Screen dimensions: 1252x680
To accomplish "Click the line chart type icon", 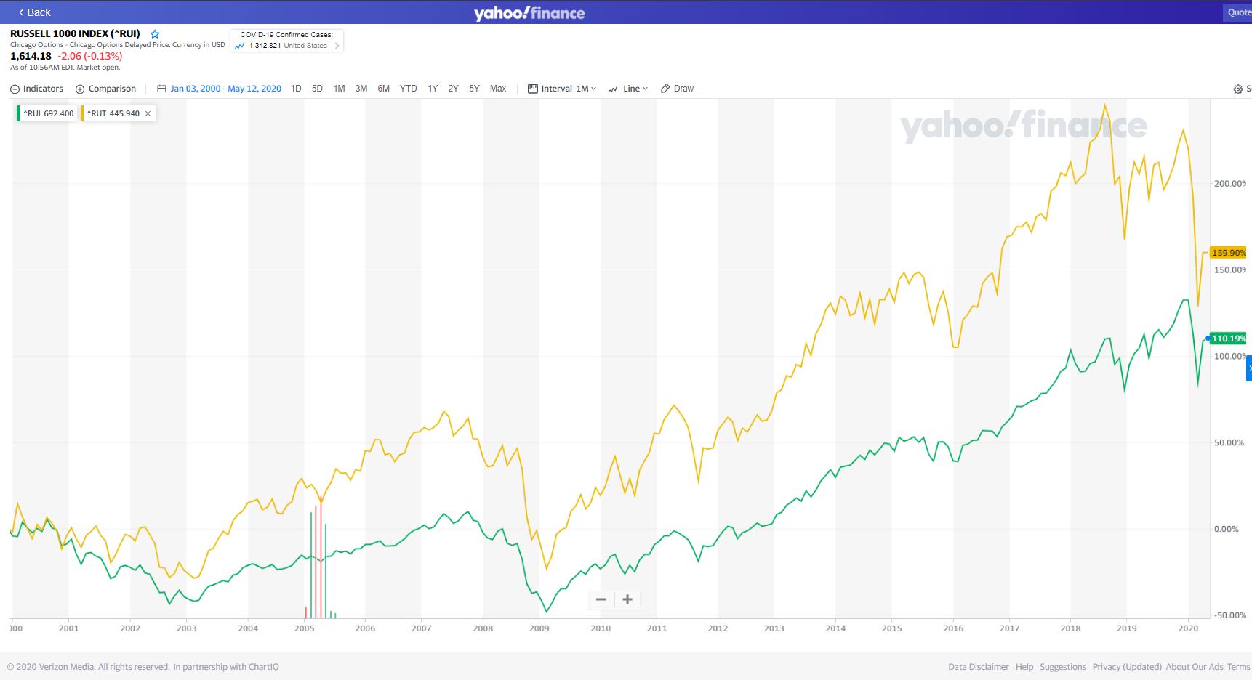I will point(613,89).
